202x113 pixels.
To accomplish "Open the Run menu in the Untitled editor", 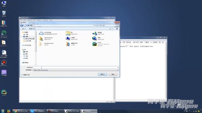I will [x=34, y=20].
